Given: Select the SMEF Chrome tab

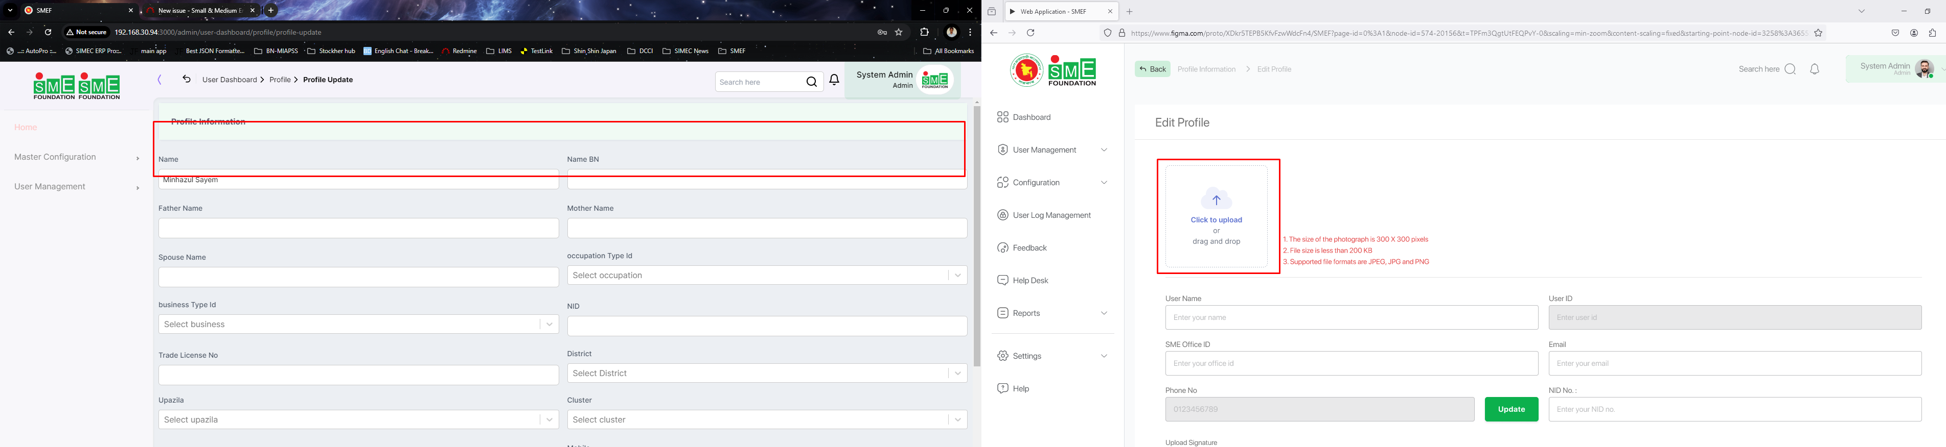Looking at the screenshot, I should [x=78, y=11].
